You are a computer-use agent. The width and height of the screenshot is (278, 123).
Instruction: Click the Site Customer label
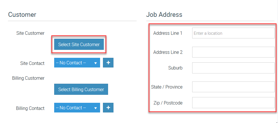[31, 33]
